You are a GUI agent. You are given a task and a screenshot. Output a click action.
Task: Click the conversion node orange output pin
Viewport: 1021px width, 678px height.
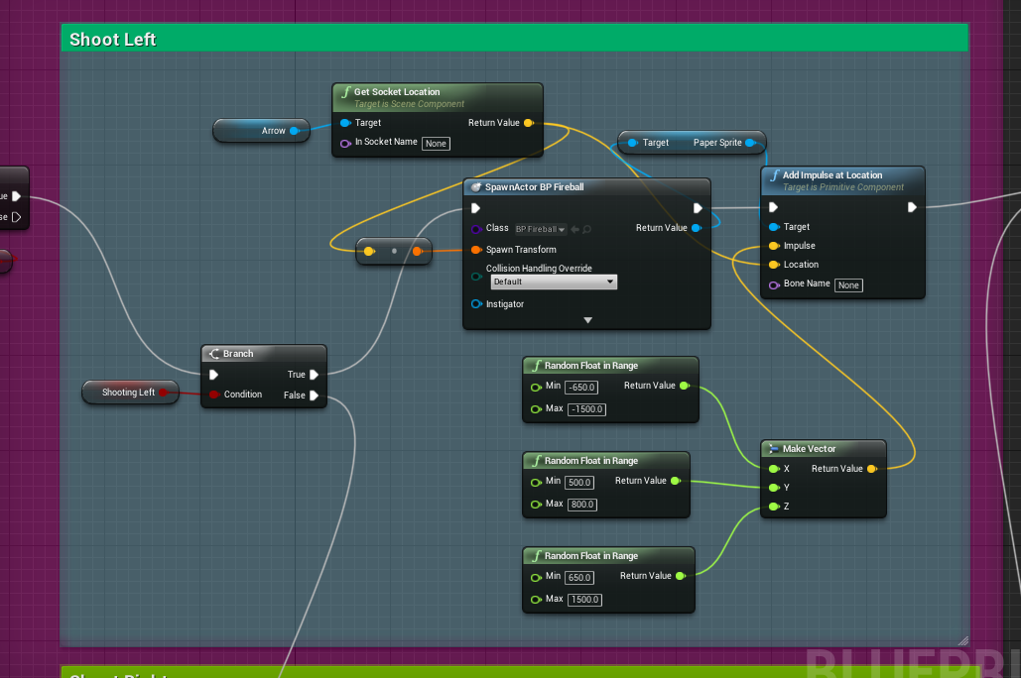pos(418,251)
